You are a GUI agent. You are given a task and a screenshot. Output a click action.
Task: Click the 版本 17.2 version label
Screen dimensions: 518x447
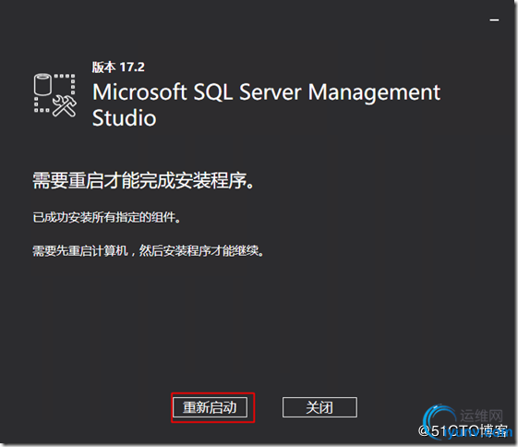pyautogui.click(x=118, y=67)
